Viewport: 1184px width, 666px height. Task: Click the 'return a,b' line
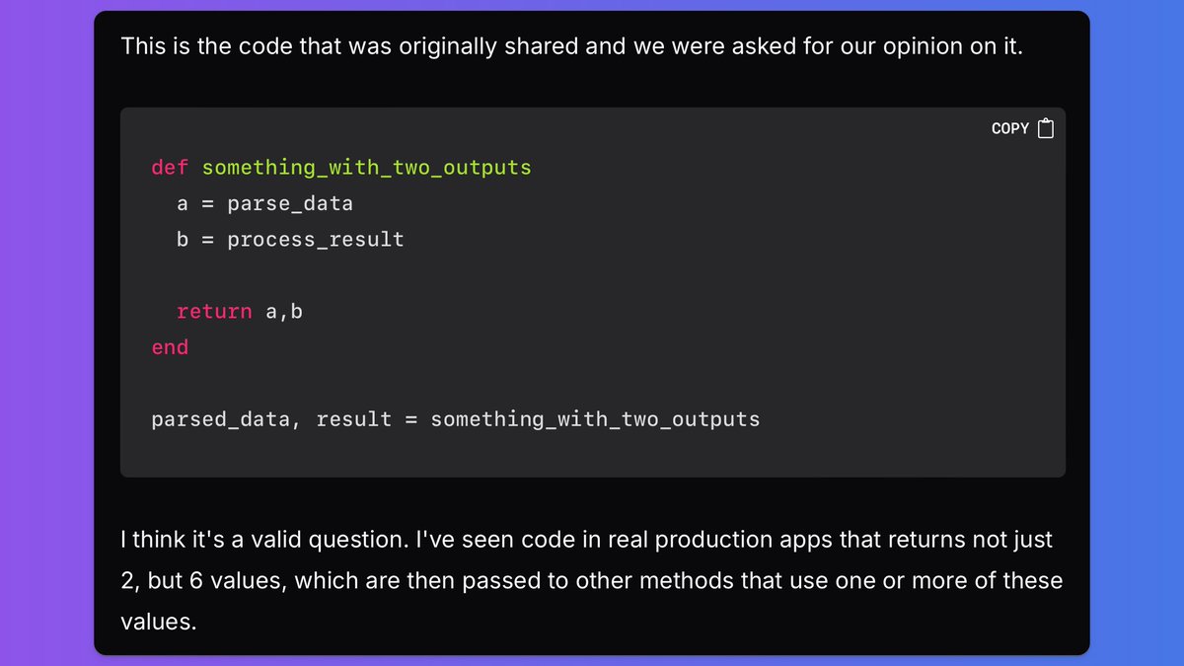coord(240,312)
